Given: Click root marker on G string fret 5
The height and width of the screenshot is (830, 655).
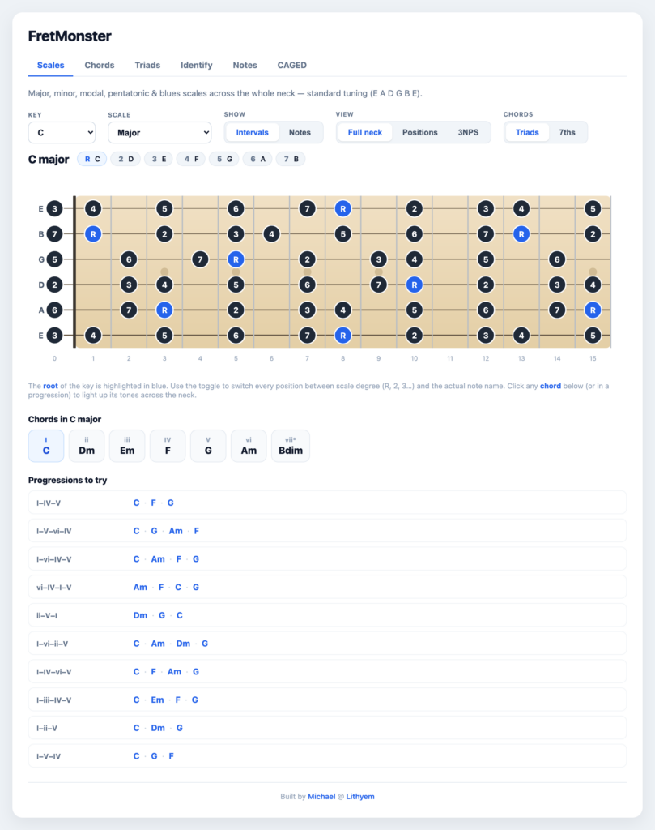Looking at the screenshot, I should (x=236, y=259).
